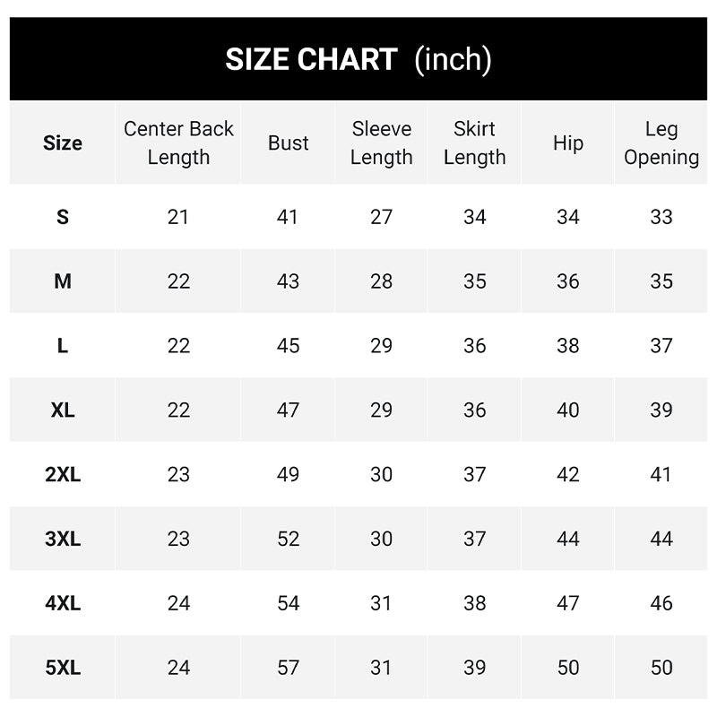
Task: Click the Bust value 41 for size S
Action: point(288,217)
